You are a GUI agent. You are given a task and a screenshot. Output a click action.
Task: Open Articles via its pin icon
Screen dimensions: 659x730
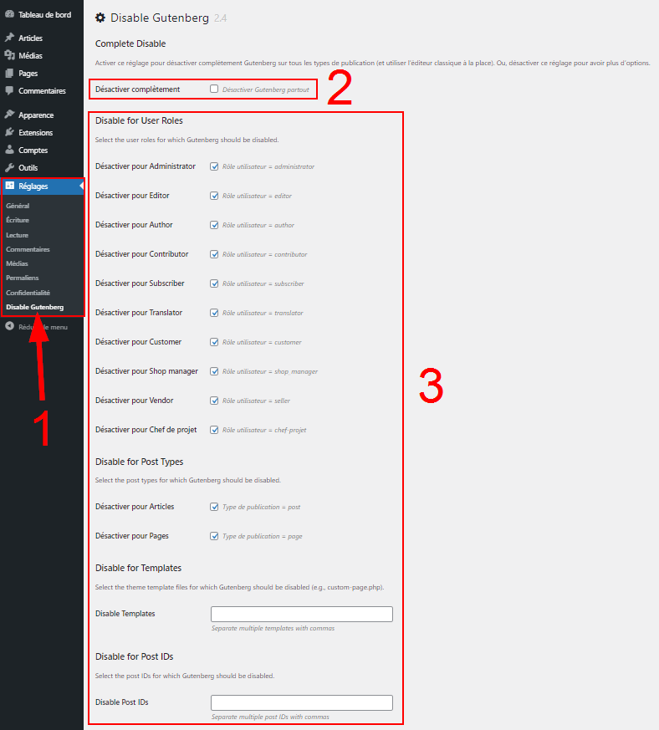coord(9,38)
